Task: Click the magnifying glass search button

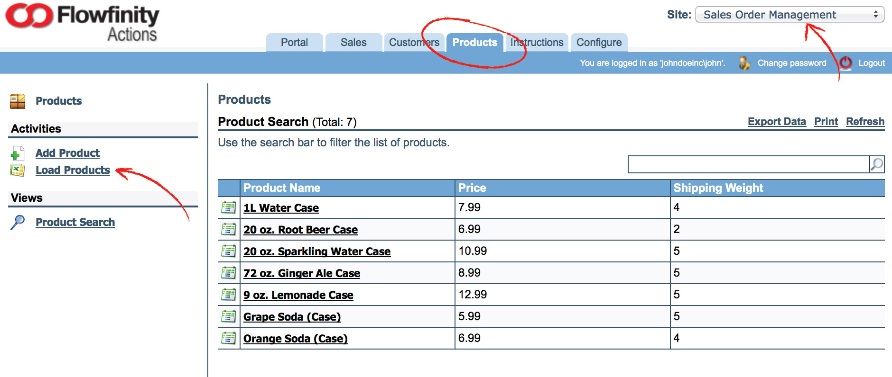Action: pyautogui.click(x=876, y=164)
